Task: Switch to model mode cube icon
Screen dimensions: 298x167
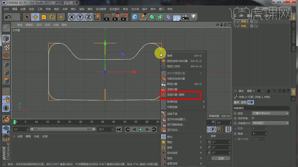Action: [6, 39]
